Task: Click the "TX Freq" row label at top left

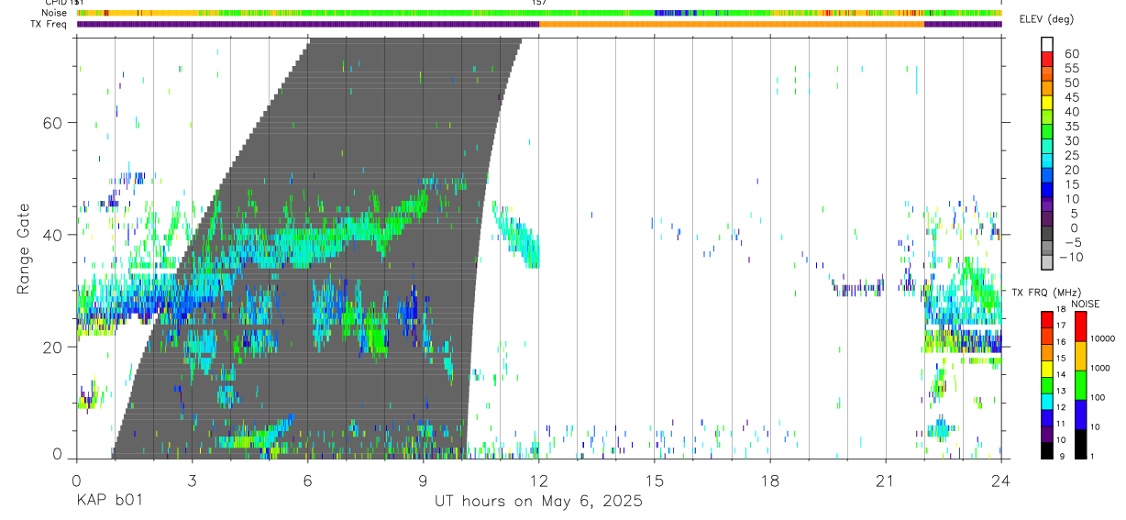Action: 49,24
